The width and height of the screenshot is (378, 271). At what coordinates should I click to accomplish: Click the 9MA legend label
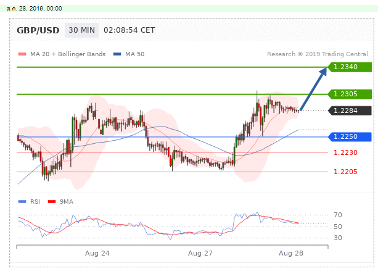coord(67,201)
